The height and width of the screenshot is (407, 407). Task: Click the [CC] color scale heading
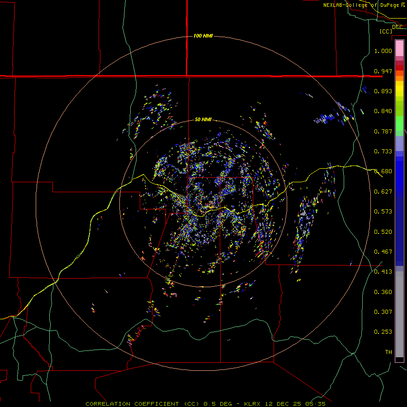tap(386, 31)
